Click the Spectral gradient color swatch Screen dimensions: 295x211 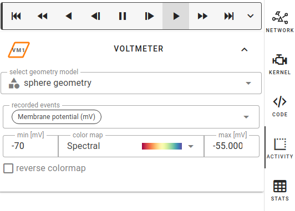pos(162,146)
